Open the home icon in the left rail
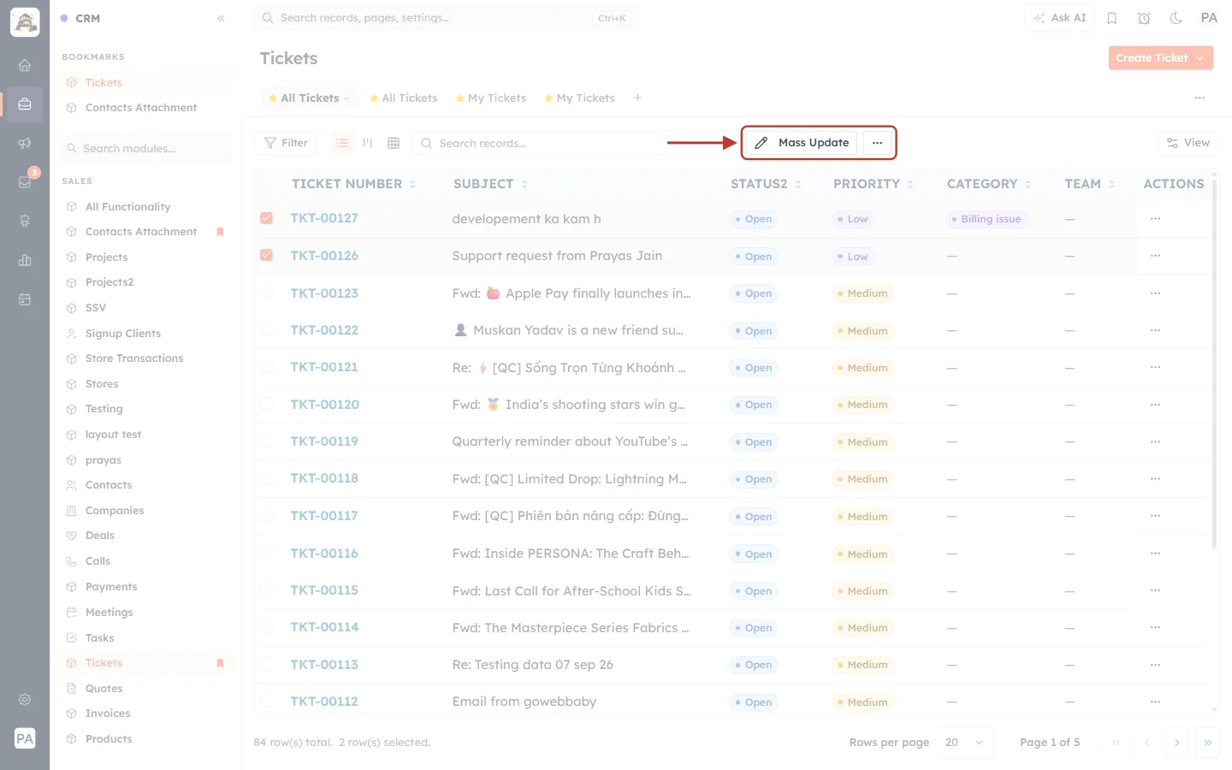This screenshot has height=770, width=1232. point(25,65)
